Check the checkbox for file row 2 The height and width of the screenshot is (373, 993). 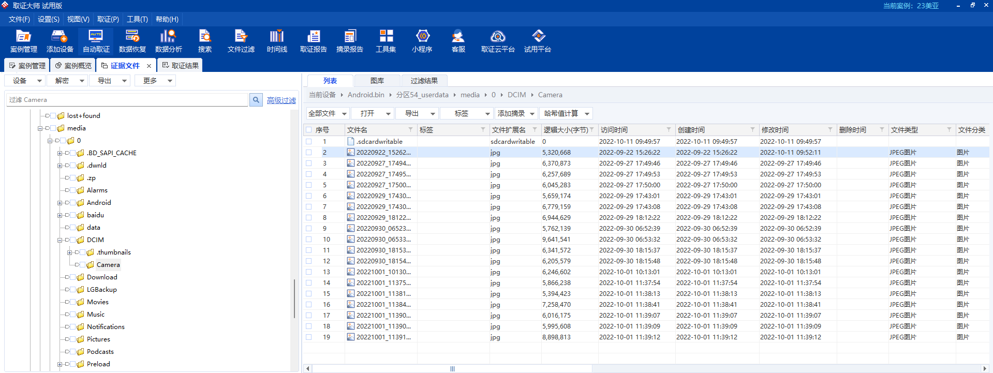pos(309,153)
